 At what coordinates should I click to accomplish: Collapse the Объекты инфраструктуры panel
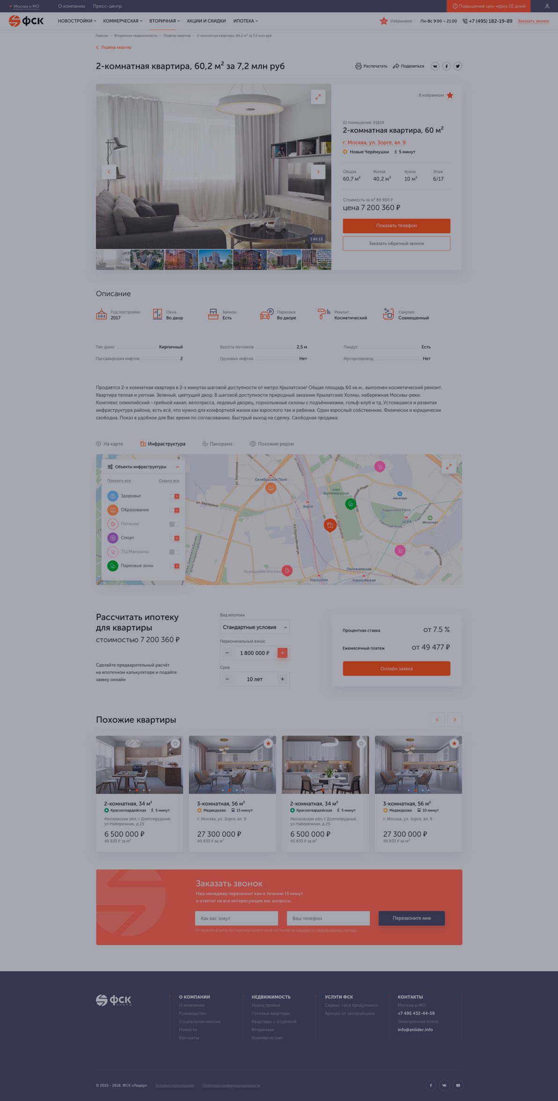click(177, 467)
